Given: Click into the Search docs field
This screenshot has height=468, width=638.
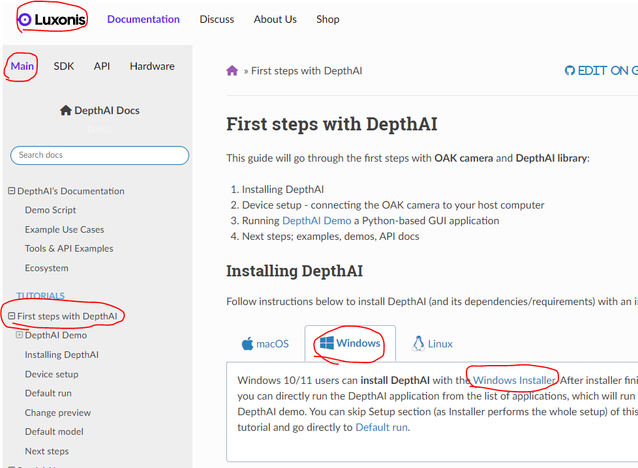Looking at the screenshot, I should (100, 155).
